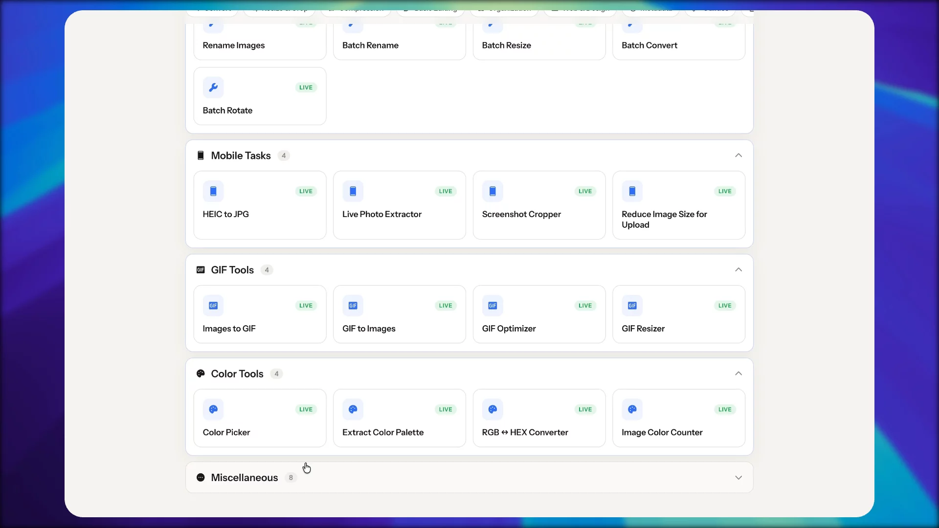Open the GIF Optimizer title
The image size is (939, 528).
click(x=509, y=329)
